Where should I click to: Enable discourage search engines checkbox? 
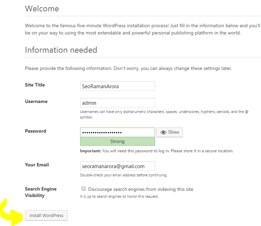[x=84, y=188]
